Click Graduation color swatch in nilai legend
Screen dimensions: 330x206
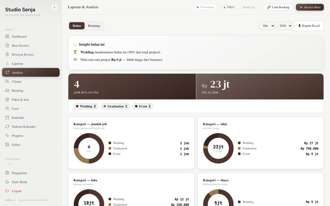pyautogui.click(x=239, y=148)
